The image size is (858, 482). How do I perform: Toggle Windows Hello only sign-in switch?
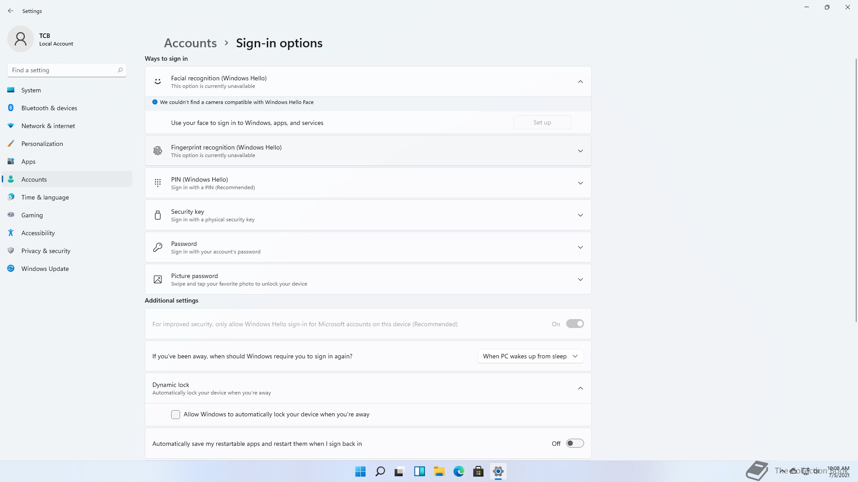pyautogui.click(x=575, y=324)
